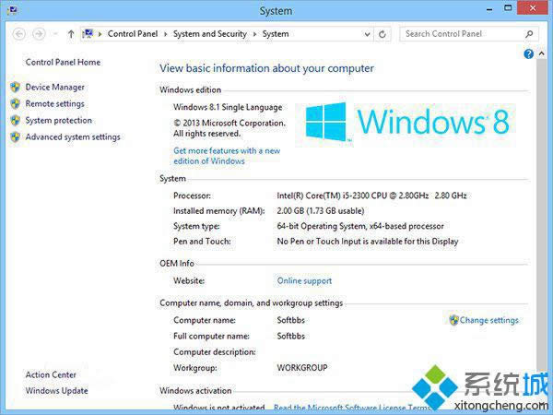Open Advanced system settings link
Viewport: 553px width, 415px height.
pos(73,136)
